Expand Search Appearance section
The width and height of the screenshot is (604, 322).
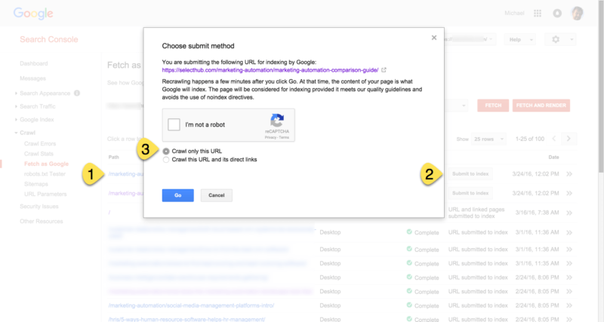click(x=45, y=93)
